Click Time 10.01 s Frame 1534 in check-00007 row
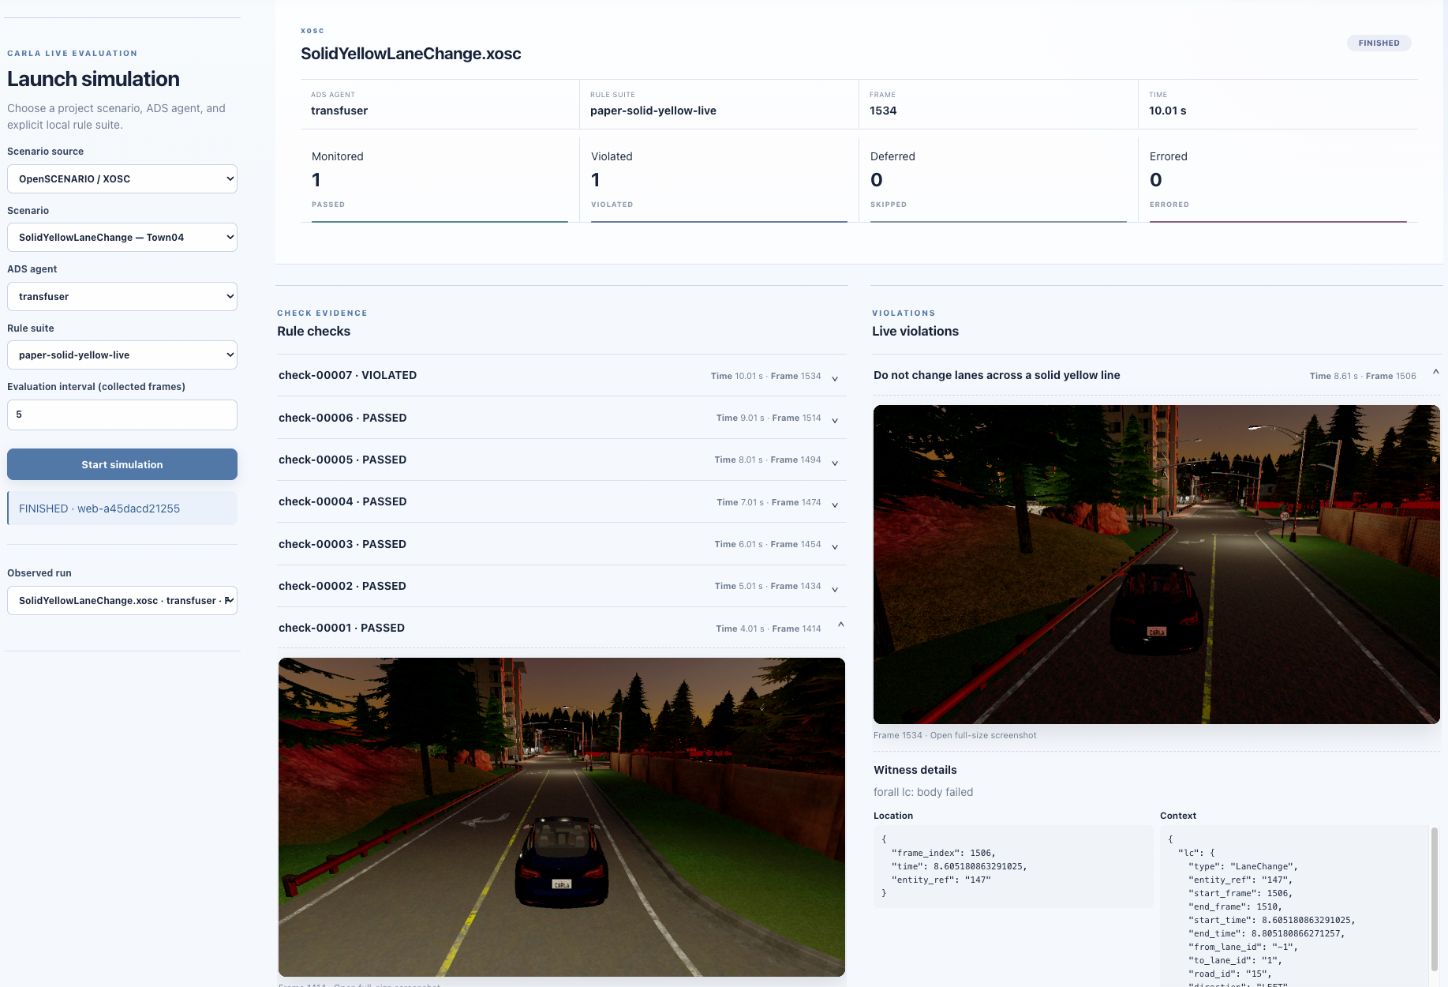The width and height of the screenshot is (1448, 987). tap(765, 376)
